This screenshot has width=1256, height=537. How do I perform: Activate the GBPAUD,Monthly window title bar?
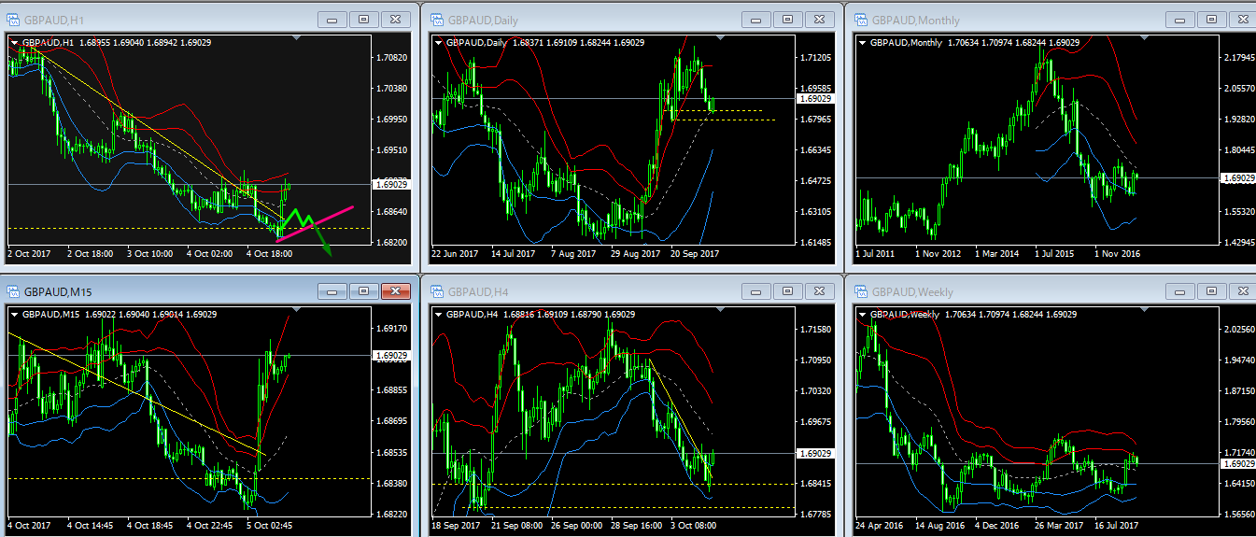coord(1027,20)
